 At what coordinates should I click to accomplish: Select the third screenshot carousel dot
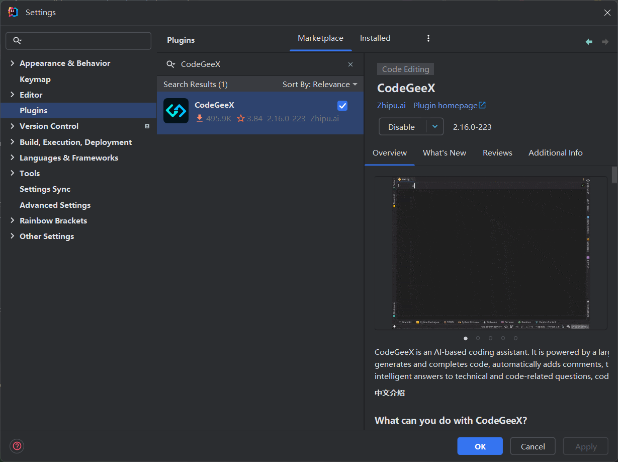tap(490, 338)
